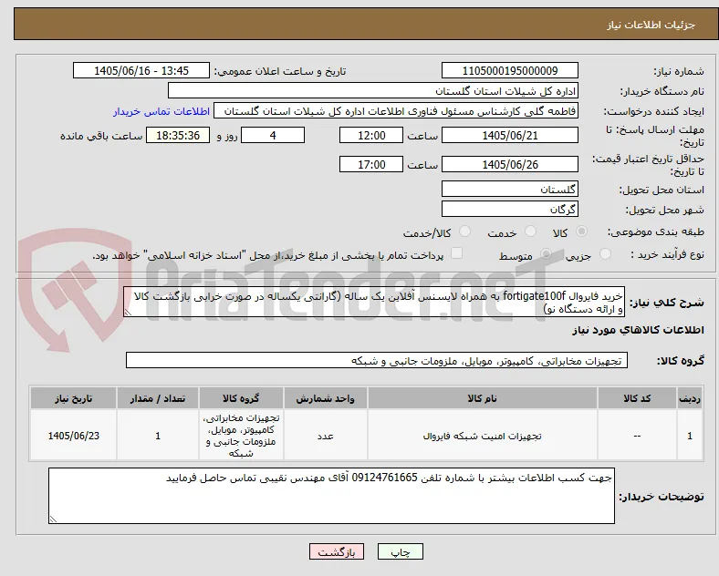This screenshot has width=719, height=576.
Task: Select the کالا/خدمت radio button
Action: [465, 231]
